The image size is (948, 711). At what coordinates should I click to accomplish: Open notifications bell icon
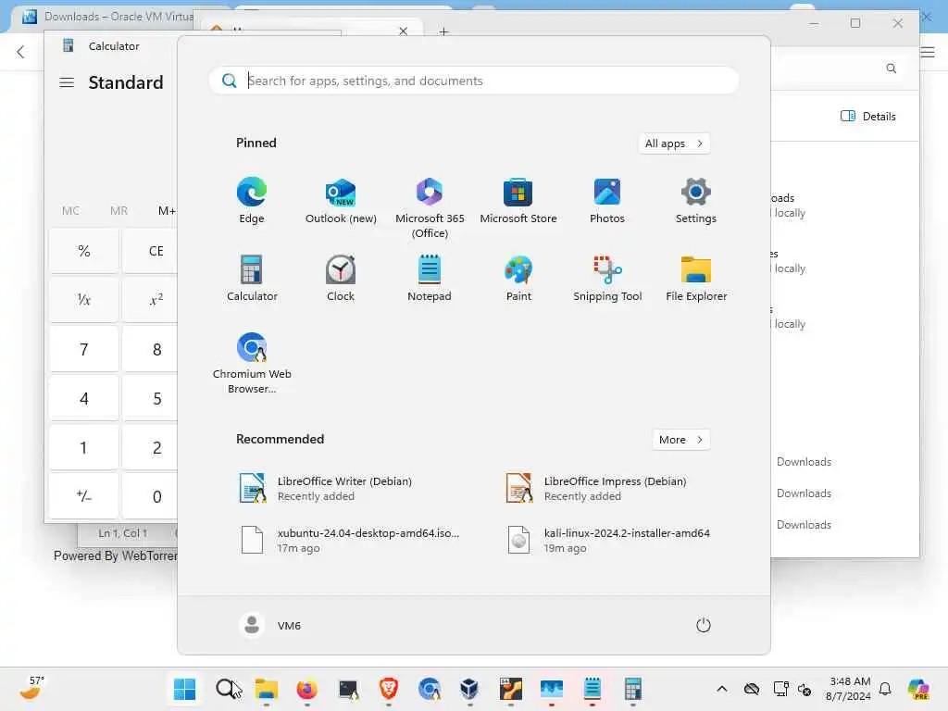[x=885, y=689]
